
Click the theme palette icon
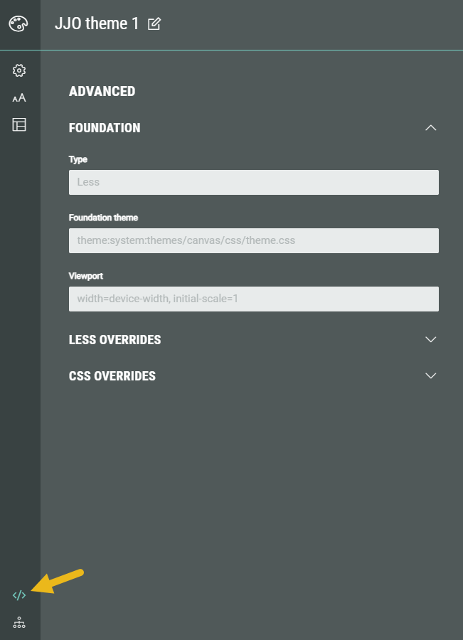point(19,24)
